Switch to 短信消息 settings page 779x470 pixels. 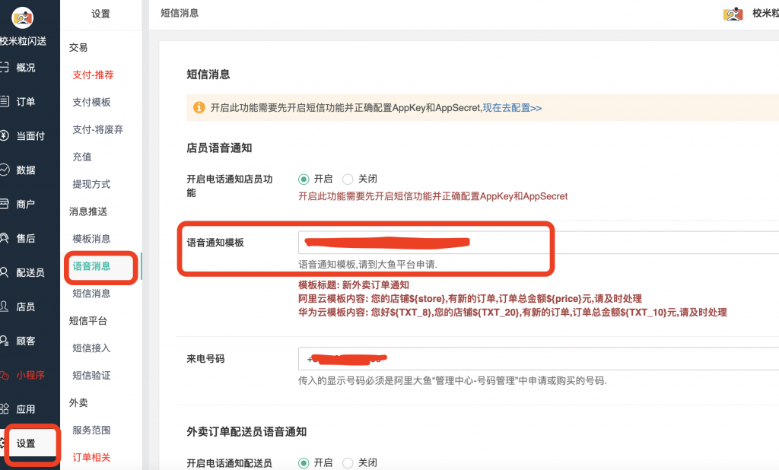tap(91, 294)
